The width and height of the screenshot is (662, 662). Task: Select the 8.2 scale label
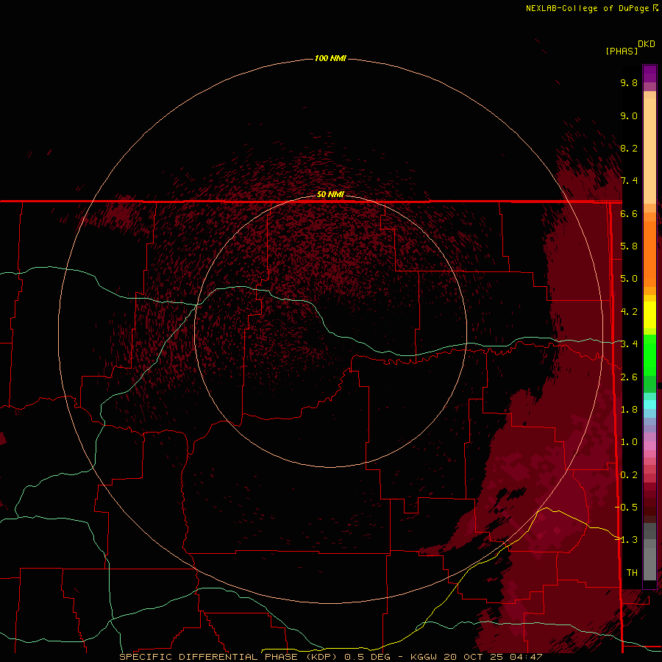coord(629,148)
